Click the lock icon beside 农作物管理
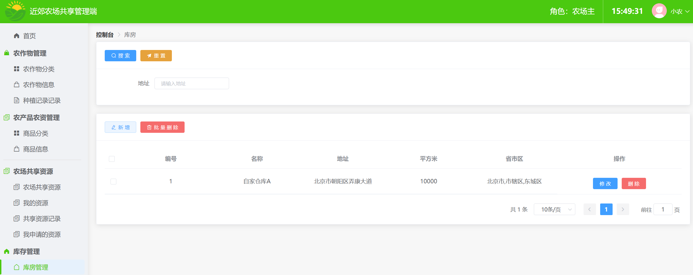 coord(7,53)
